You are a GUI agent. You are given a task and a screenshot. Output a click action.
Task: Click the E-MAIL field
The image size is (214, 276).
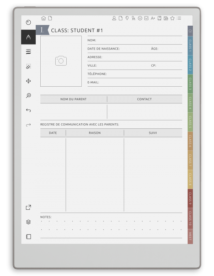[x=135, y=82]
